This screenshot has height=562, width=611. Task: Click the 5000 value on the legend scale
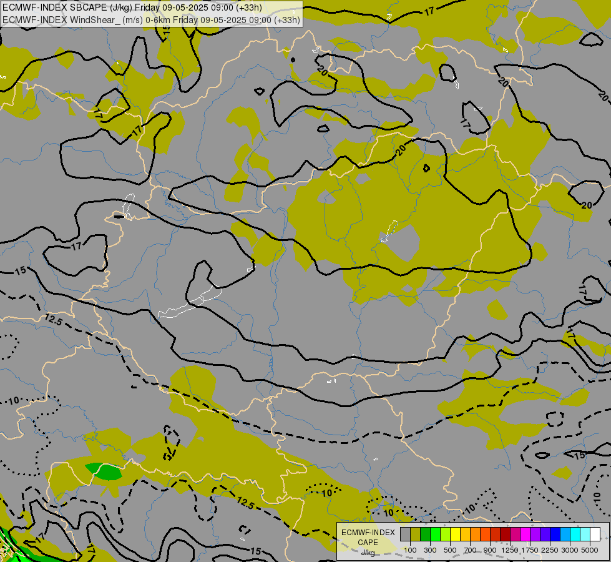click(590, 550)
